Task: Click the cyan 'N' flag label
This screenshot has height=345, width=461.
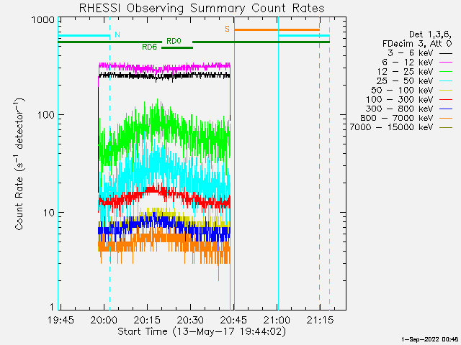Action: point(117,34)
